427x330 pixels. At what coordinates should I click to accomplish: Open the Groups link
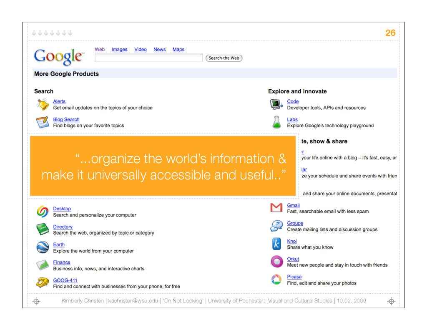[295, 223]
